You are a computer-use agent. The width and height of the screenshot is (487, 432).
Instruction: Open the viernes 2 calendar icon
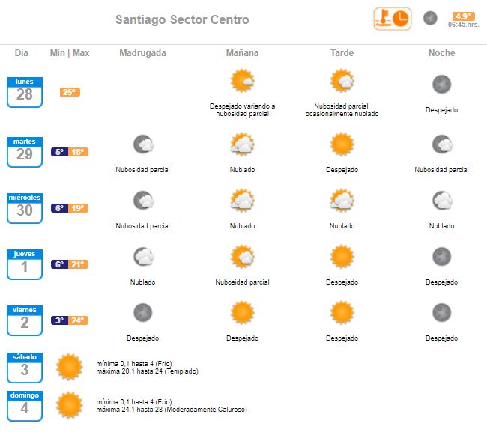[25, 320]
